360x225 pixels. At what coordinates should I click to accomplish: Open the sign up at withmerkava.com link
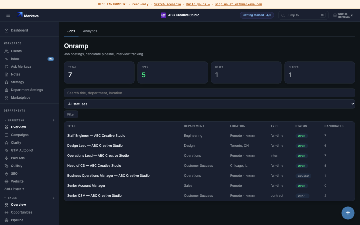pyautogui.click(x=238, y=4)
